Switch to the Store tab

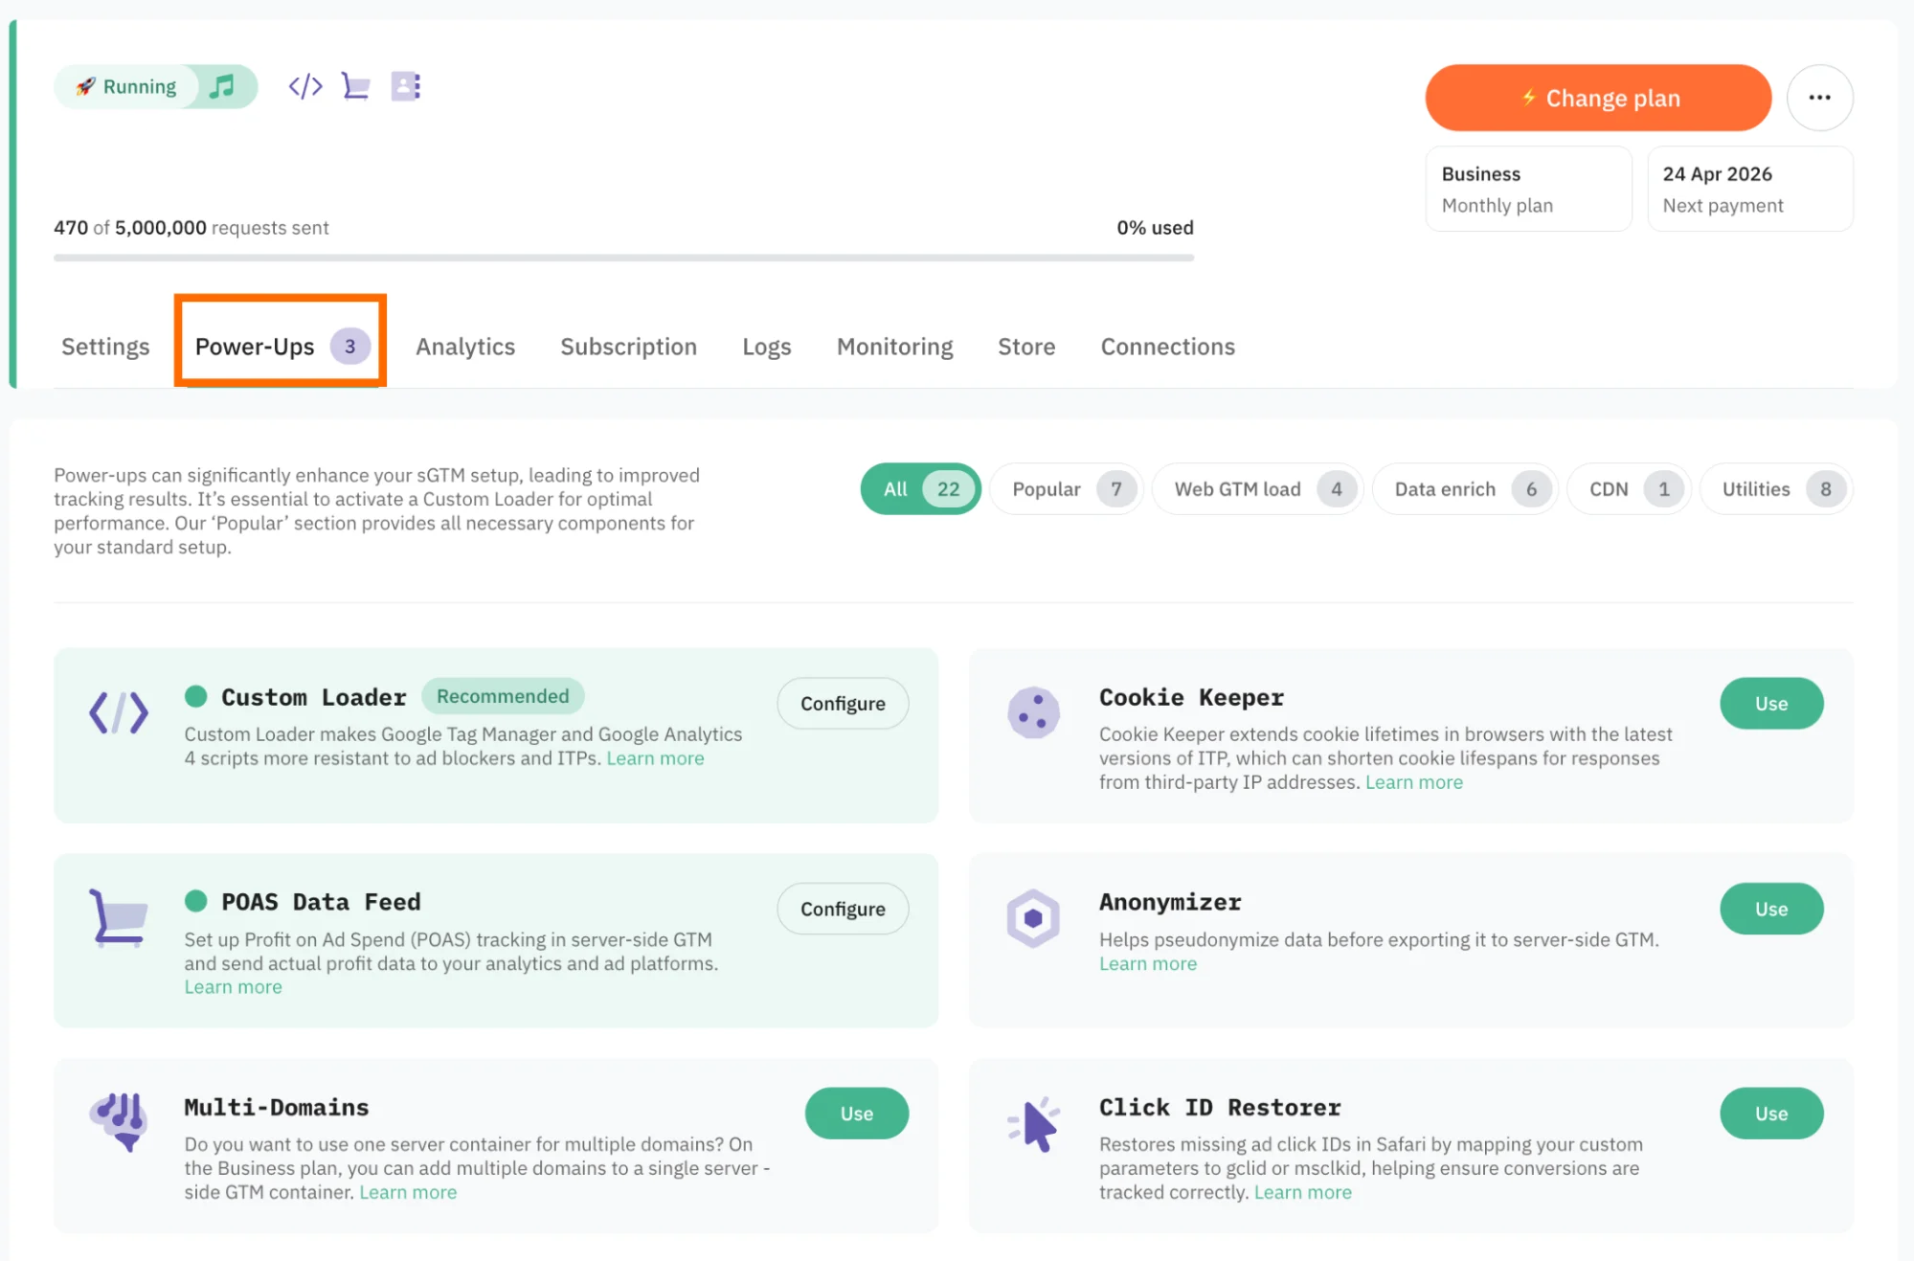click(1026, 347)
